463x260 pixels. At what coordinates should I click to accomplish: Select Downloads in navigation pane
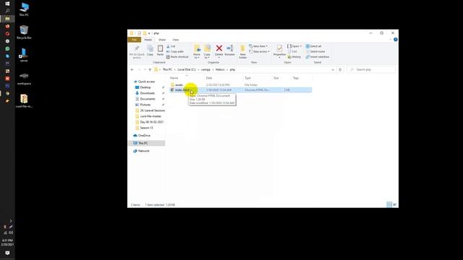tap(147, 93)
